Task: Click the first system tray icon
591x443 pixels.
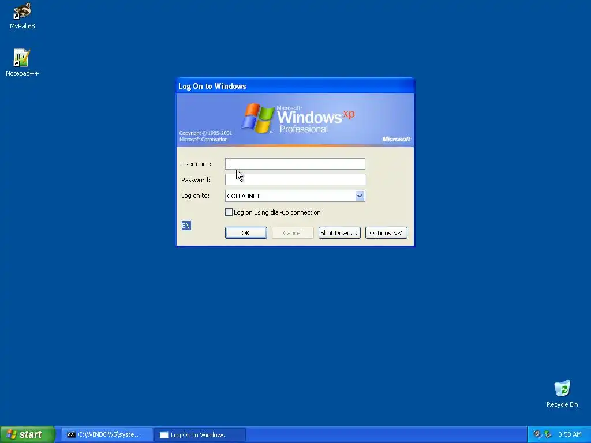Action: click(x=537, y=434)
